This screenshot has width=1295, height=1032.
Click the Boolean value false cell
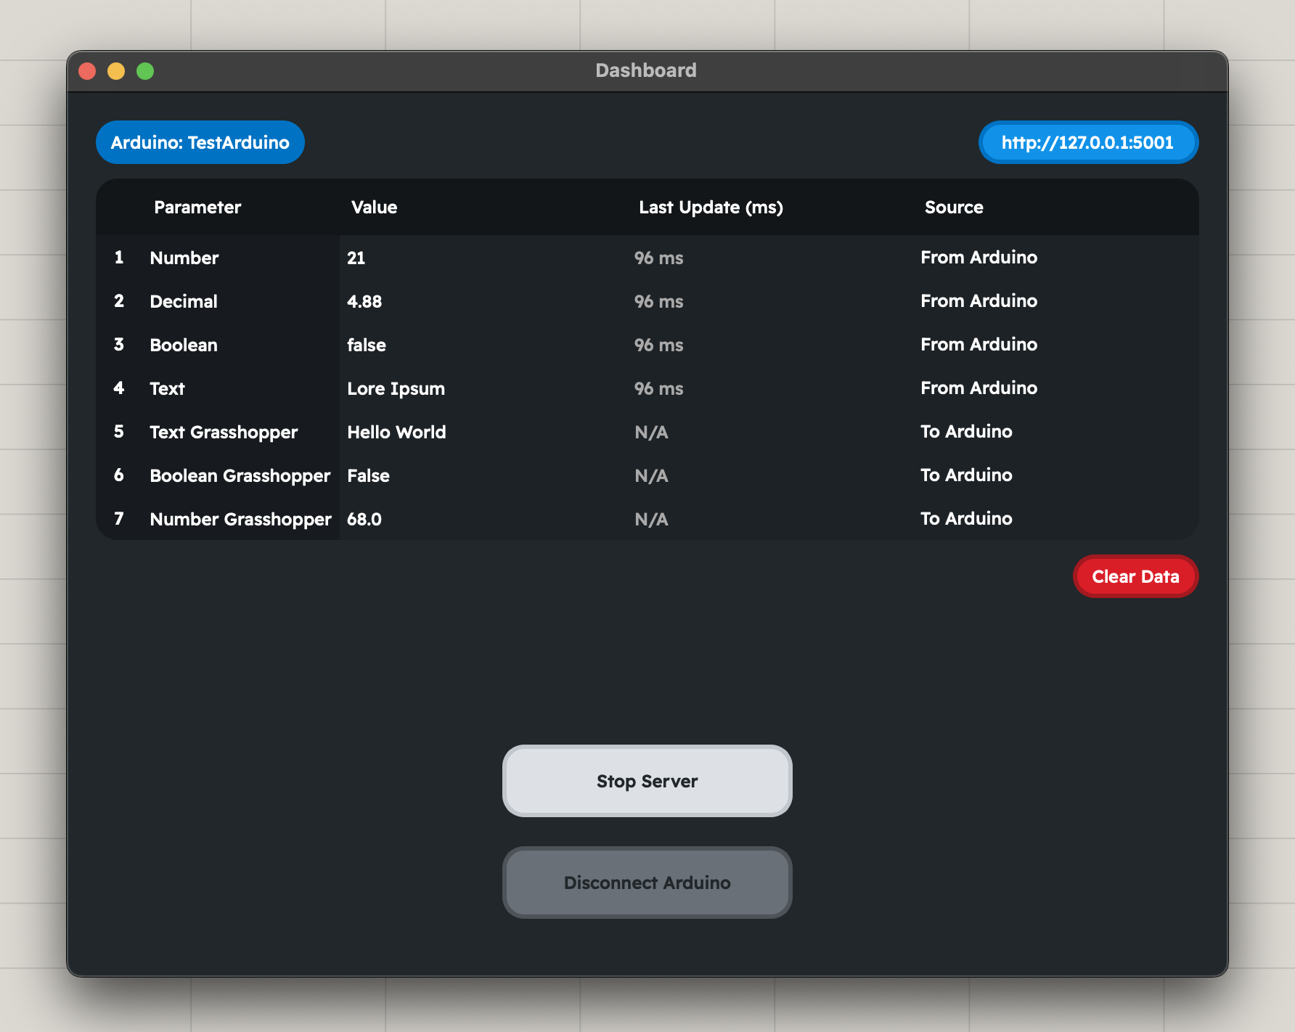pos(367,345)
